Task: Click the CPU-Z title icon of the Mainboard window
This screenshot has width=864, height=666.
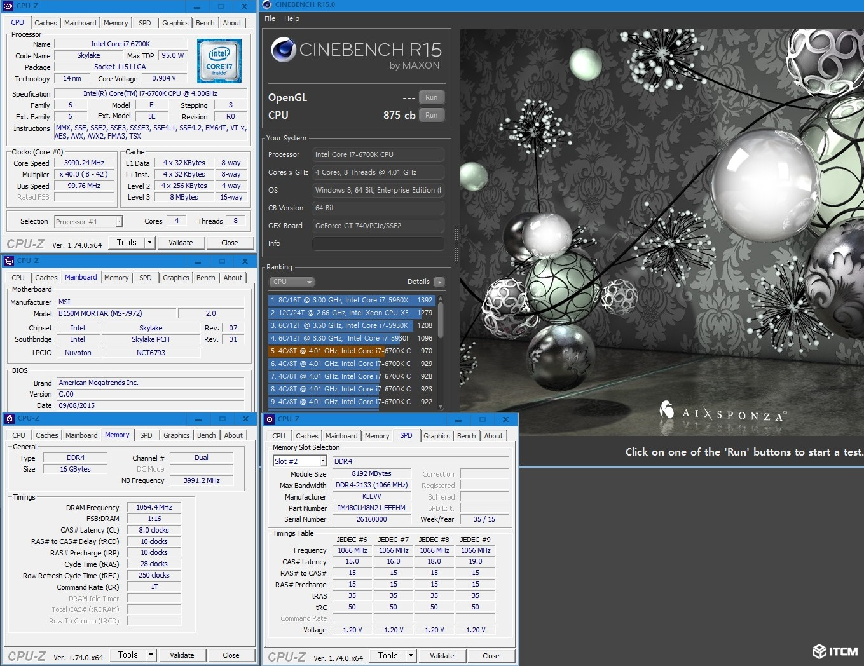Action: pyautogui.click(x=9, y=261)
